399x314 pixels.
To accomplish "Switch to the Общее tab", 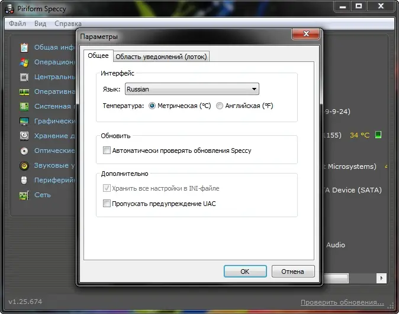I will [98, 55].
